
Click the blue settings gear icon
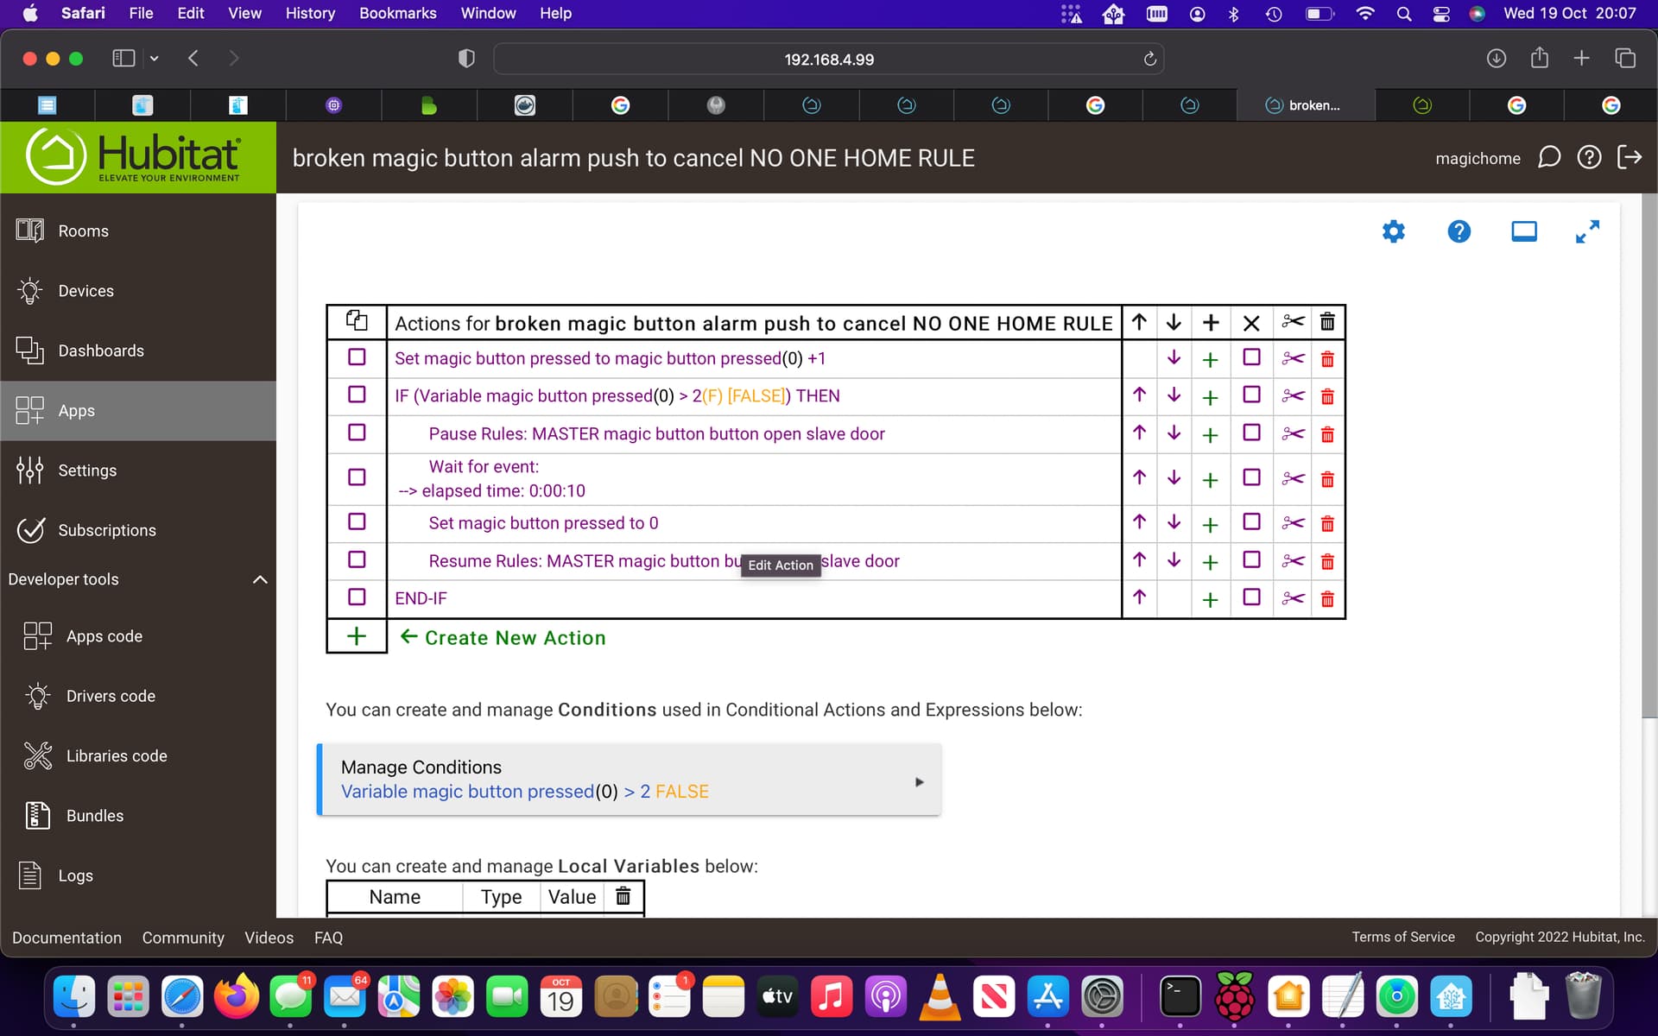1393,231
